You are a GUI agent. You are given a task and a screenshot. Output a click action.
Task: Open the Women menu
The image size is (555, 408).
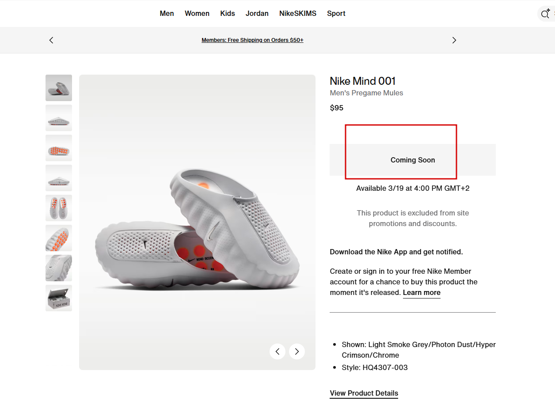(197, 13)
